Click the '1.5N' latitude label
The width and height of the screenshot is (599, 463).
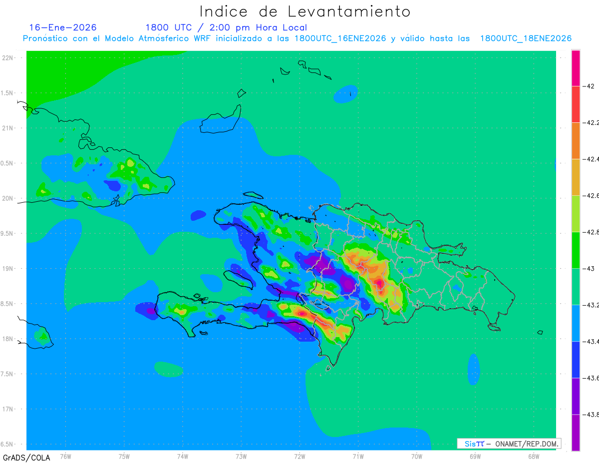(7, 93)
